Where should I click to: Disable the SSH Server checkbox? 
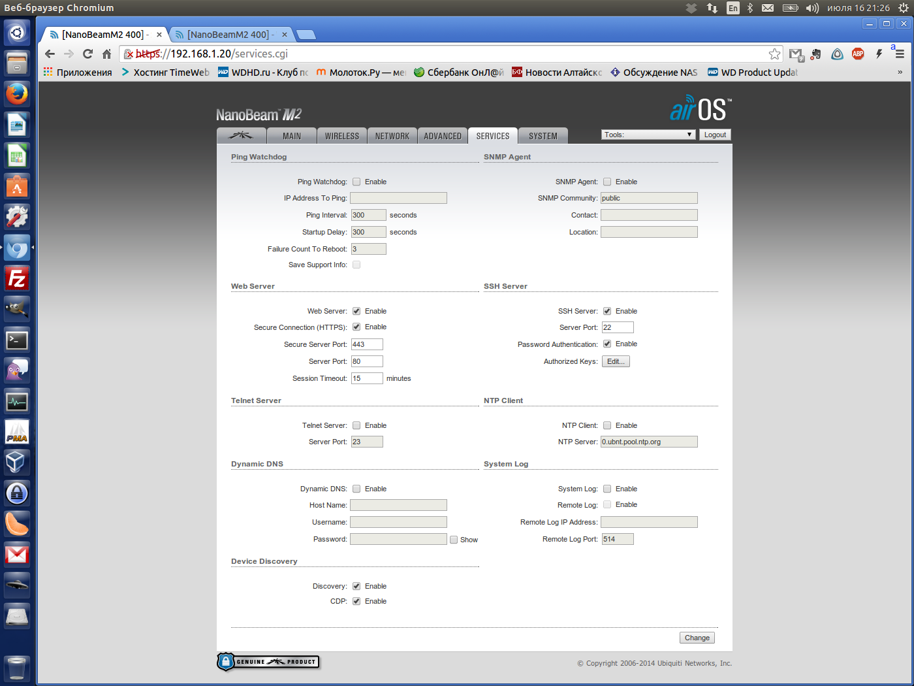pos(607,311)
